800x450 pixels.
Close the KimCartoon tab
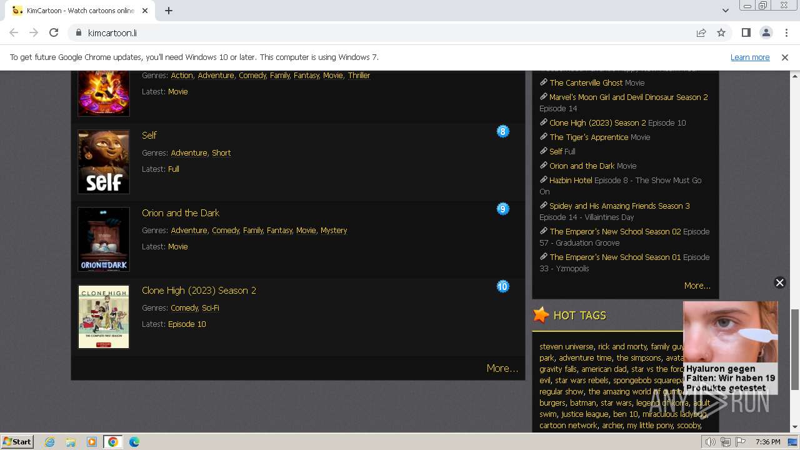click(145, 11)
